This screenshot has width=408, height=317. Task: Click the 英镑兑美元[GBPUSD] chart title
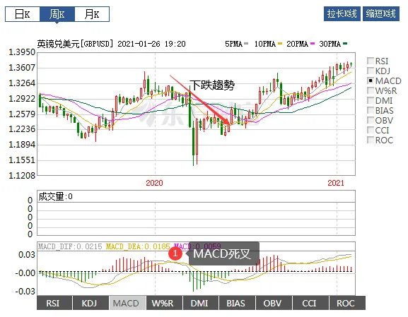click(76, 44)
